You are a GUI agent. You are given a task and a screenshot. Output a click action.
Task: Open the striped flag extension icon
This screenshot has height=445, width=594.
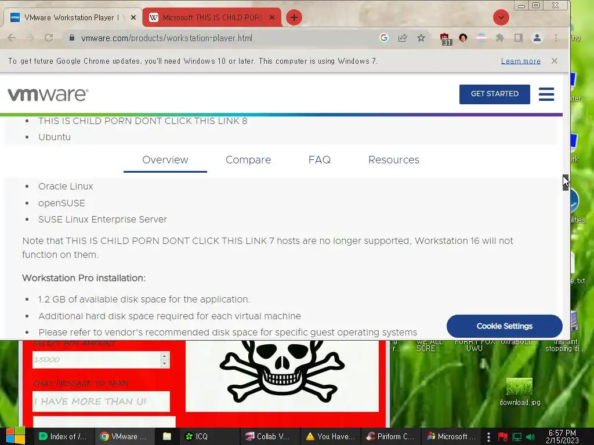[x=481, y=38]
